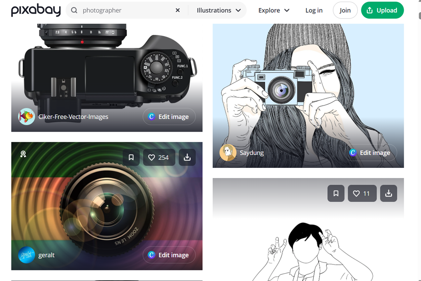Expand the Explore menu

[274, 10]
